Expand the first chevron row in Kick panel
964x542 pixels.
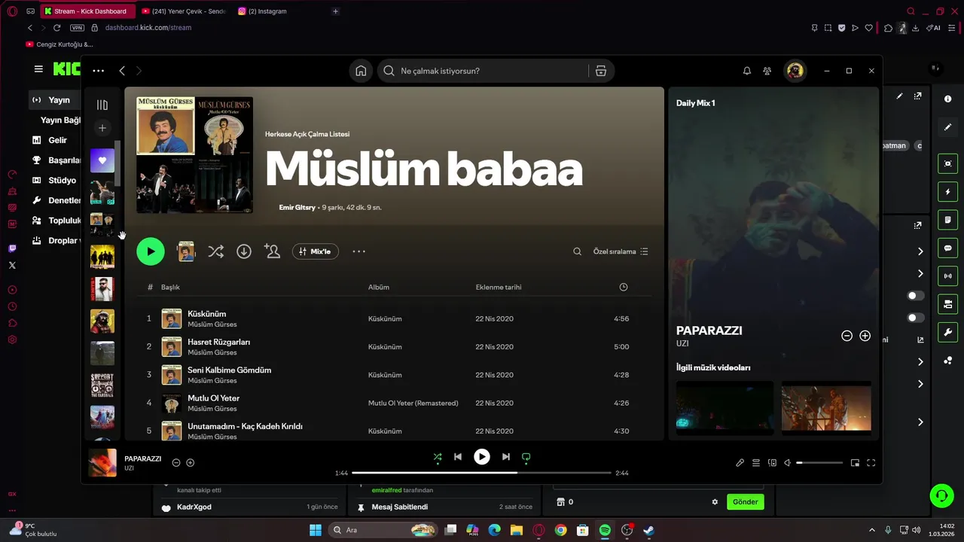(x=920, y=251)
